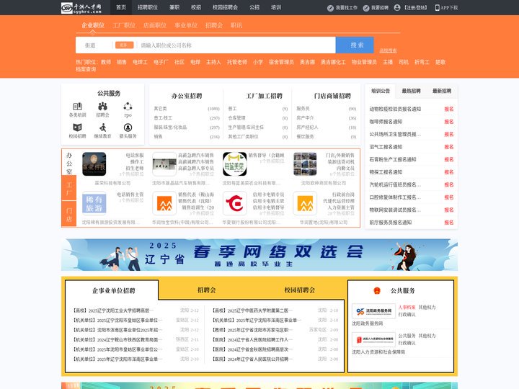Screen dimensions: 519x389
Task: Click the national emblem icon near 公共服务
Action: tap(377, 291)
